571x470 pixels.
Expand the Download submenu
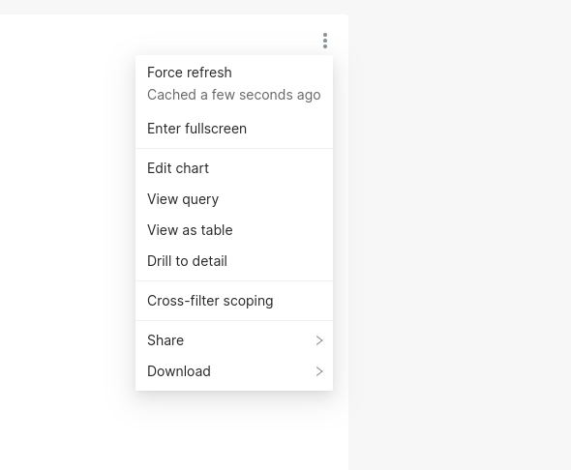coord(234,371)
